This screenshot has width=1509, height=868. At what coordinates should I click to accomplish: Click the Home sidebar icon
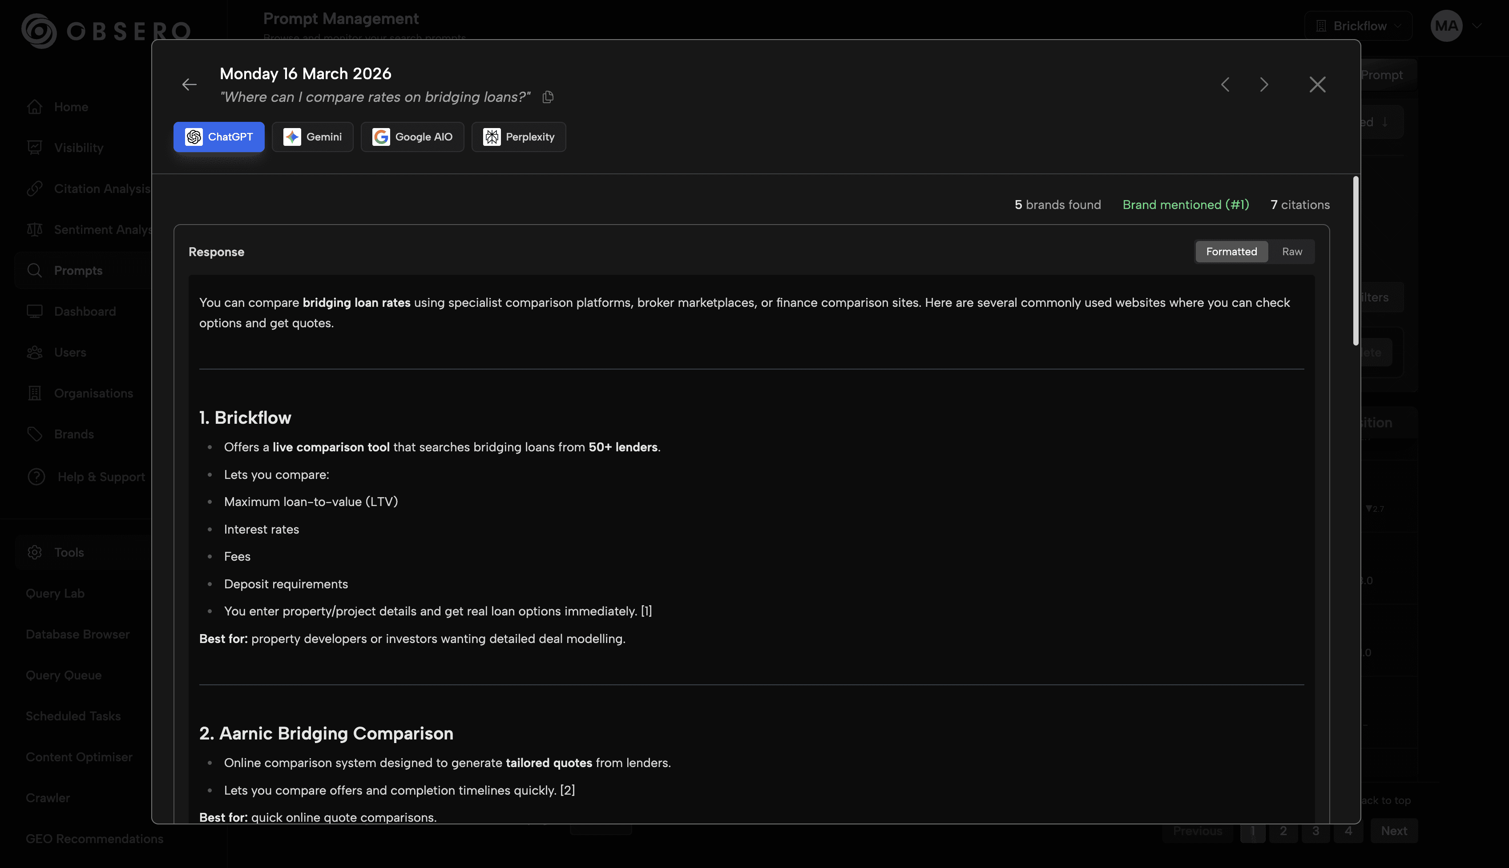pyautogui.click(x=35, y=107)
